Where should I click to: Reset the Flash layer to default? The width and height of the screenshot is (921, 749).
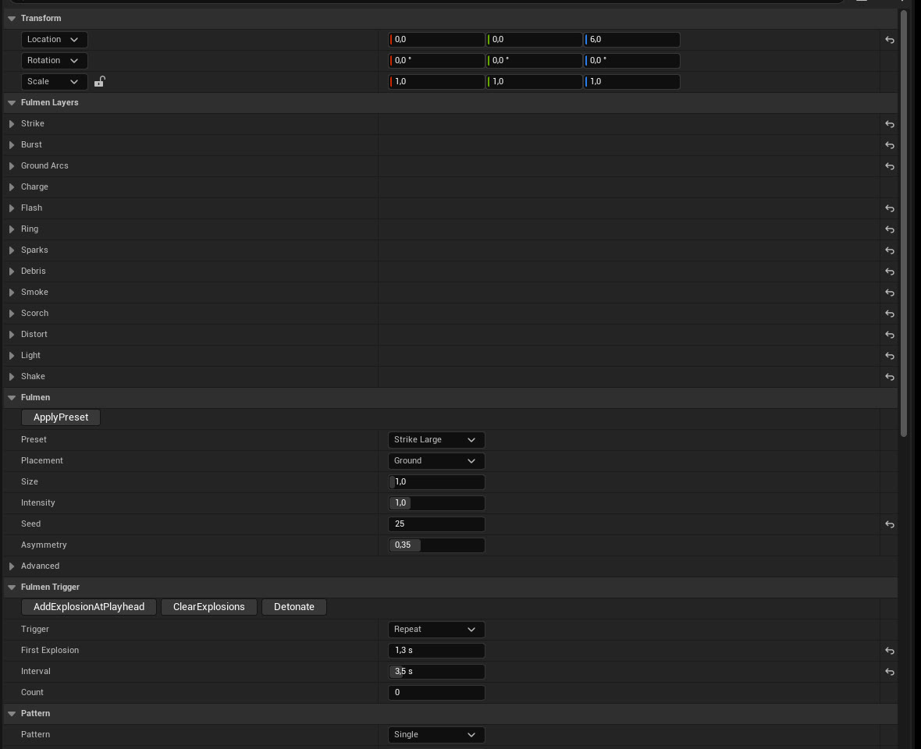(x=889, y=208)
